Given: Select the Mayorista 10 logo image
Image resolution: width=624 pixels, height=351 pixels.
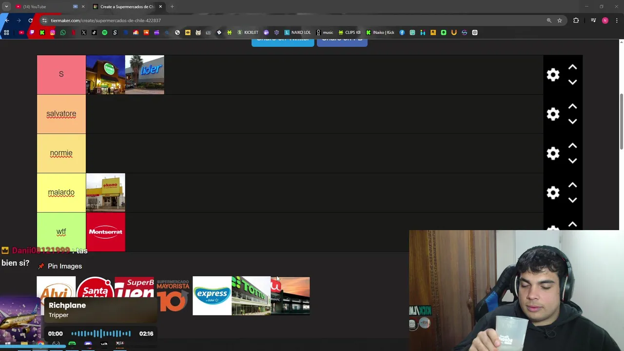Looking at the screenshot, I should 173,295.
